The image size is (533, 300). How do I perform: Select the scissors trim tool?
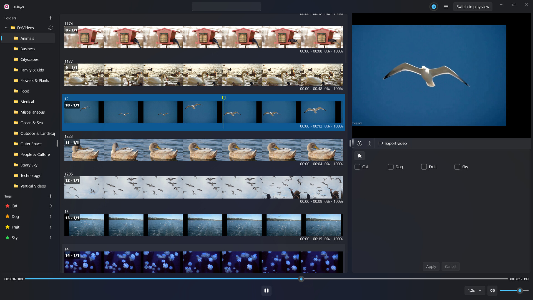coord(359,143)
